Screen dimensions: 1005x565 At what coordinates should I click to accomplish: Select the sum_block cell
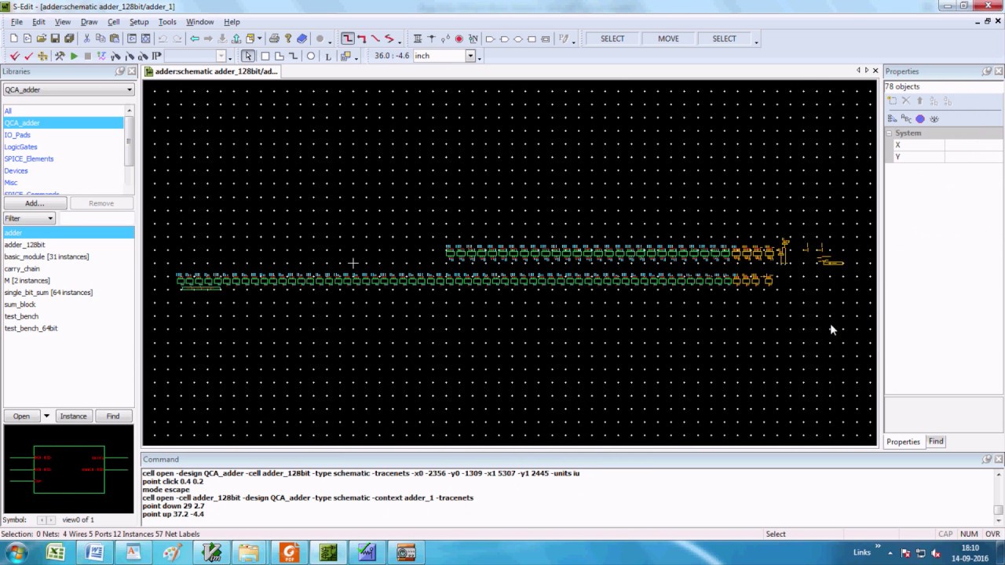click(20, 304)
